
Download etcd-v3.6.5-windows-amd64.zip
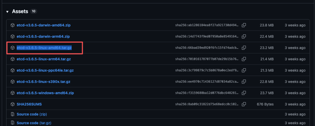pos(45,93)
